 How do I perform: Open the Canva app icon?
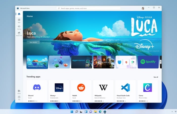148,88
